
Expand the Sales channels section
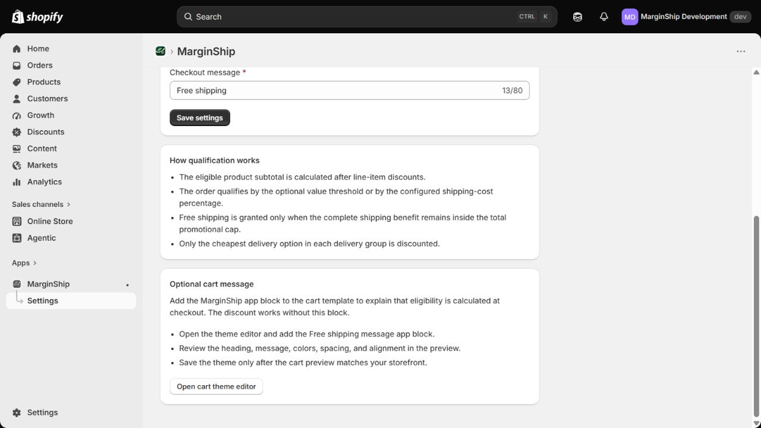[x=41, y=204]
